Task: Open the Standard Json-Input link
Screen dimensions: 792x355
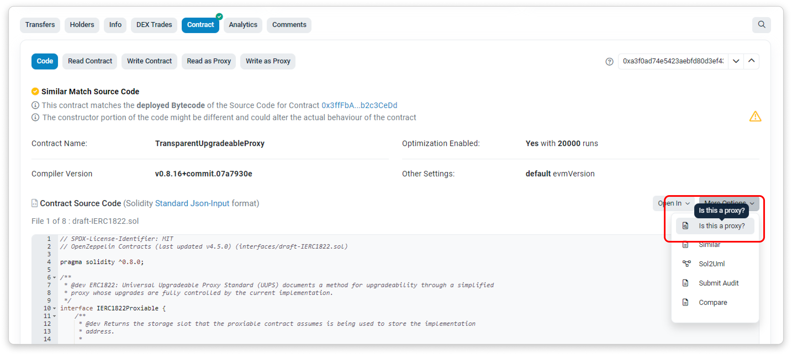Action: tap(192, 203)
